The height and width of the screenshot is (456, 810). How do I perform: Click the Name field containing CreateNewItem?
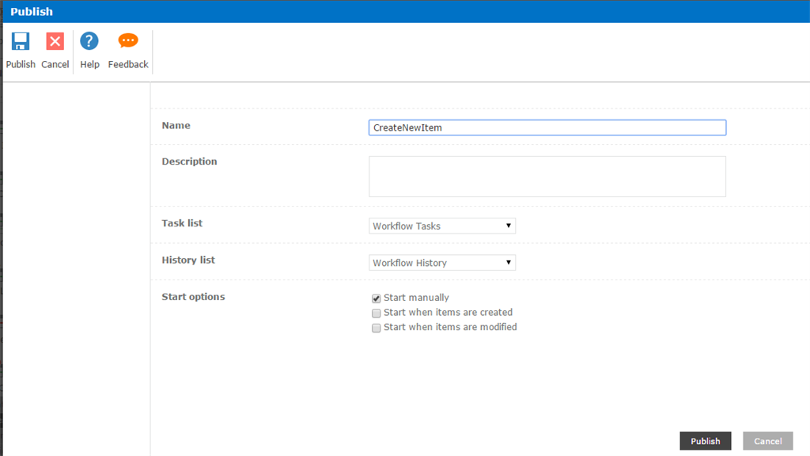(x=547, y=127)
